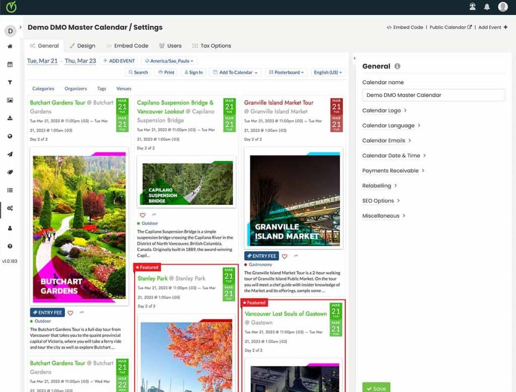Expand the SEO Options section
The image size is (516, 392).
(378, 201)
